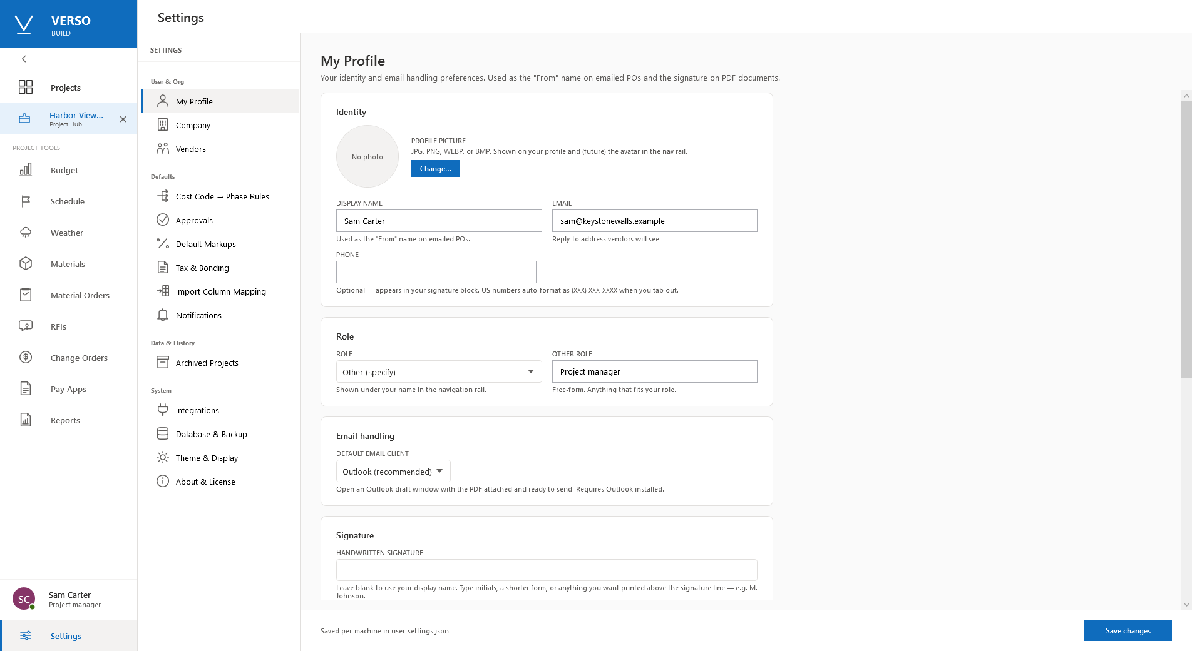This screenshot has width=1192, height=651.
Task: Open the Budget bar chart icon
Action: click(x=26, y=170)
